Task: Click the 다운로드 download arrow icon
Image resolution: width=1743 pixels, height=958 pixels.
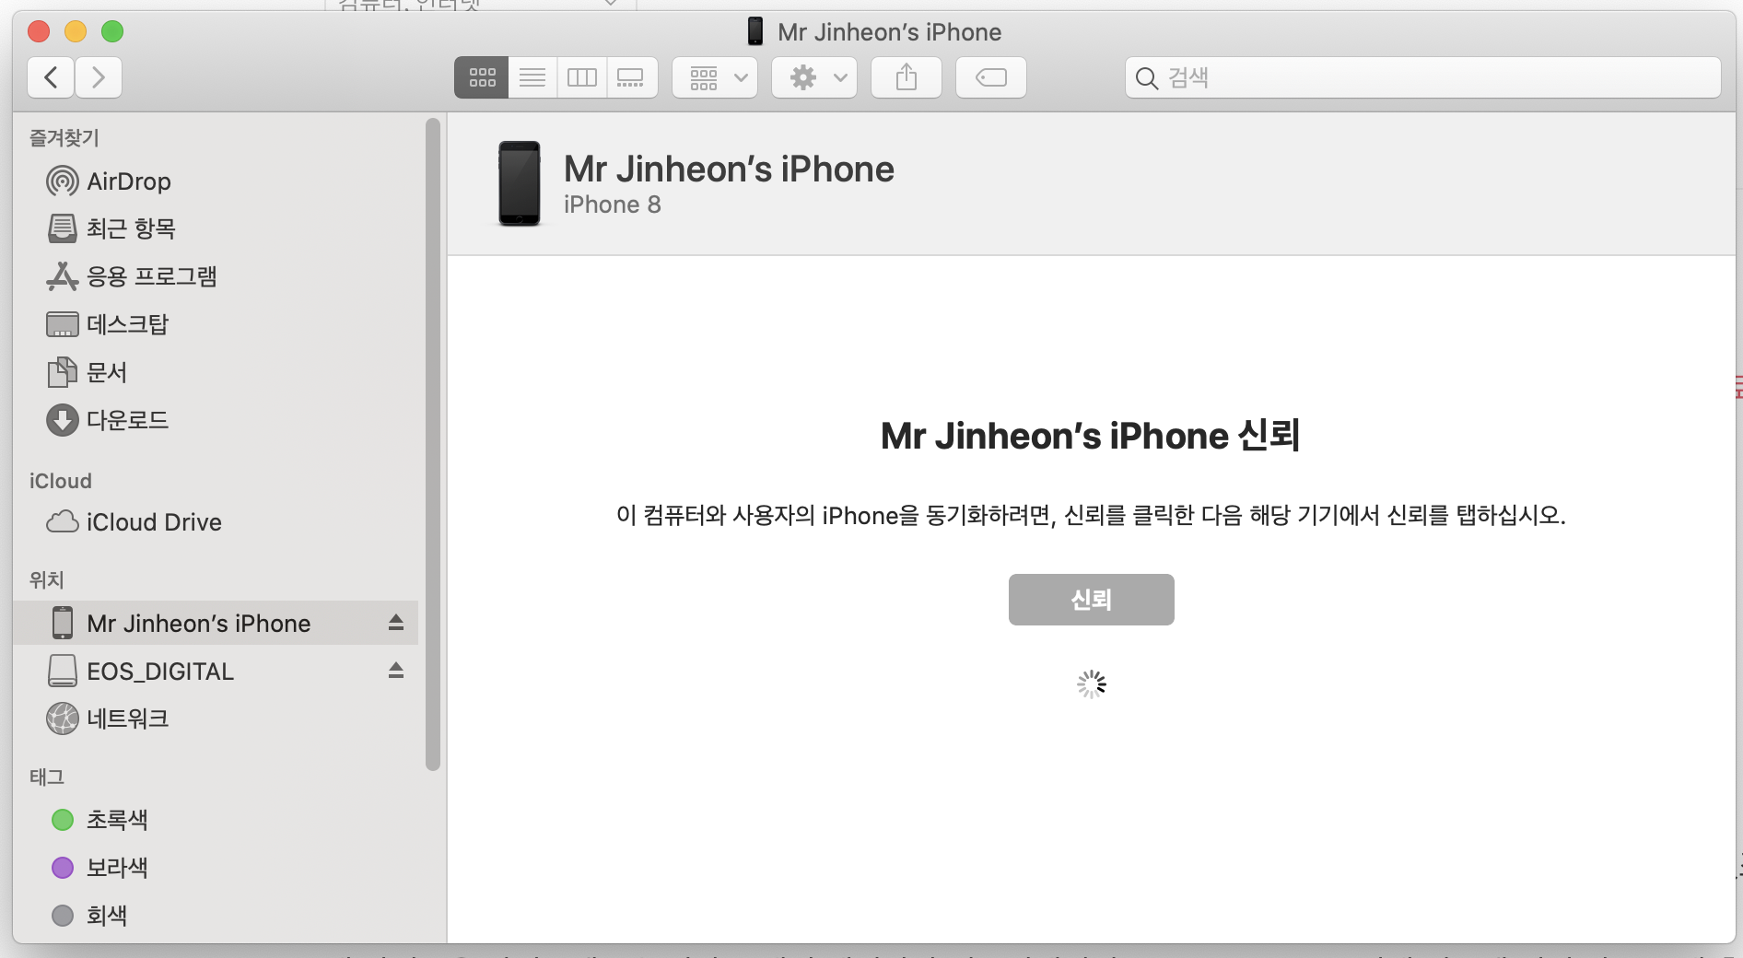Action: pos(63,420)
